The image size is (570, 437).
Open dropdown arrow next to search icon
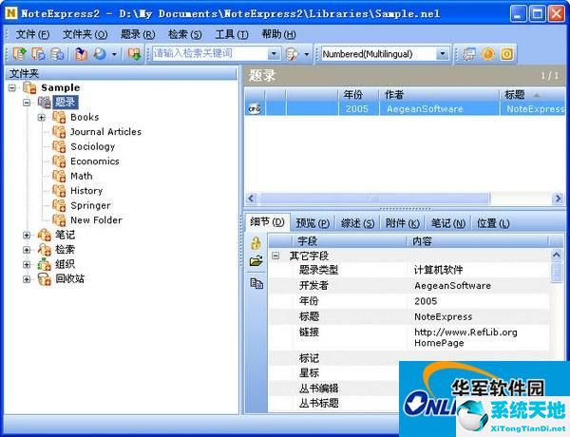307,54
